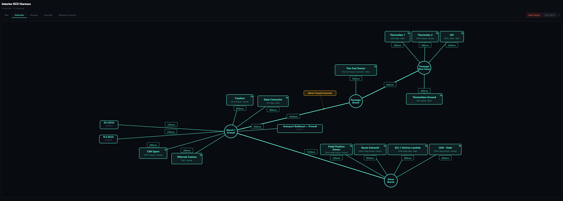Image resolution: width=563 pixels, height=201 pixels.
Task: Click the 1650mm length label
Action: [293, 116]
